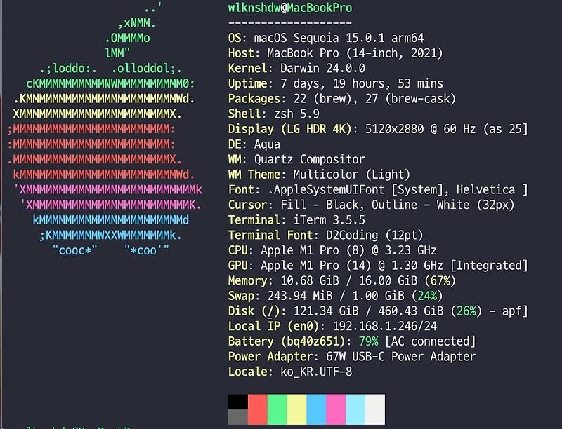Select 'macOS Sequoia 15.0.1 arm64' text
Viewport: 562px width, 429px height.
(x=339, y=38)
